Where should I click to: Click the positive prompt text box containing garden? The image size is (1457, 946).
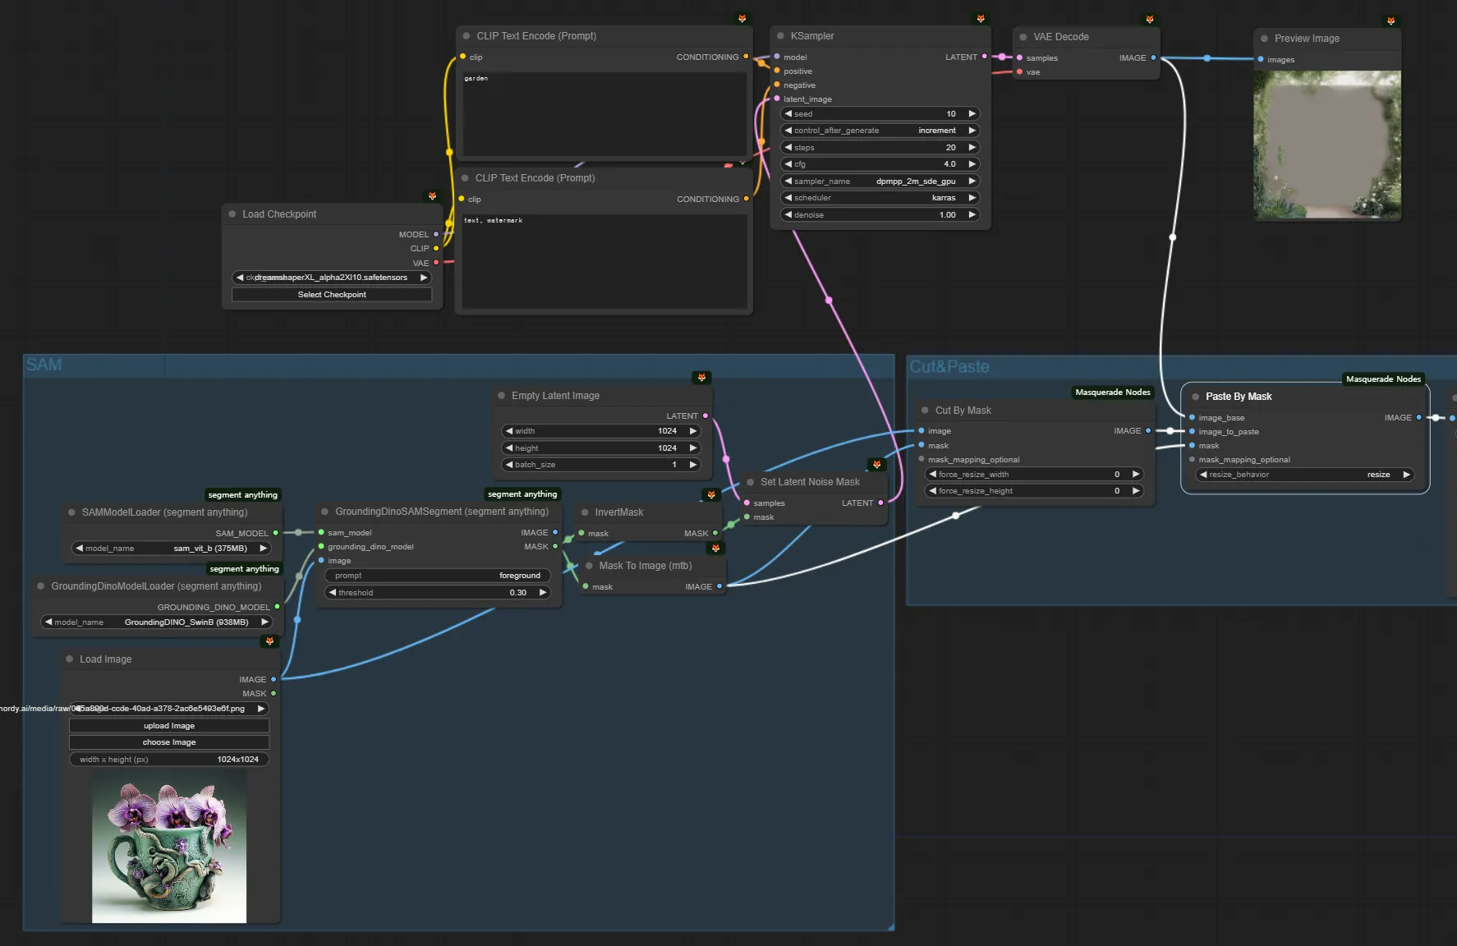pyautogui.click(x=605, y=114)
